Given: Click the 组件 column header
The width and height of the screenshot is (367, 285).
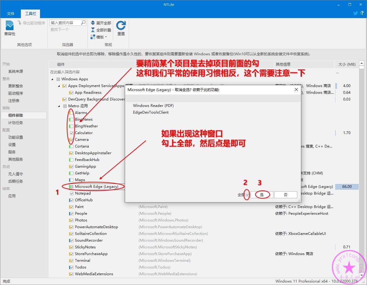Looking at the screenshot, I should [x=61, y=64].
